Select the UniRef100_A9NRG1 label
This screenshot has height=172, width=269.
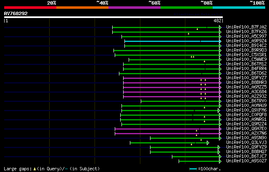coord(246,120)
